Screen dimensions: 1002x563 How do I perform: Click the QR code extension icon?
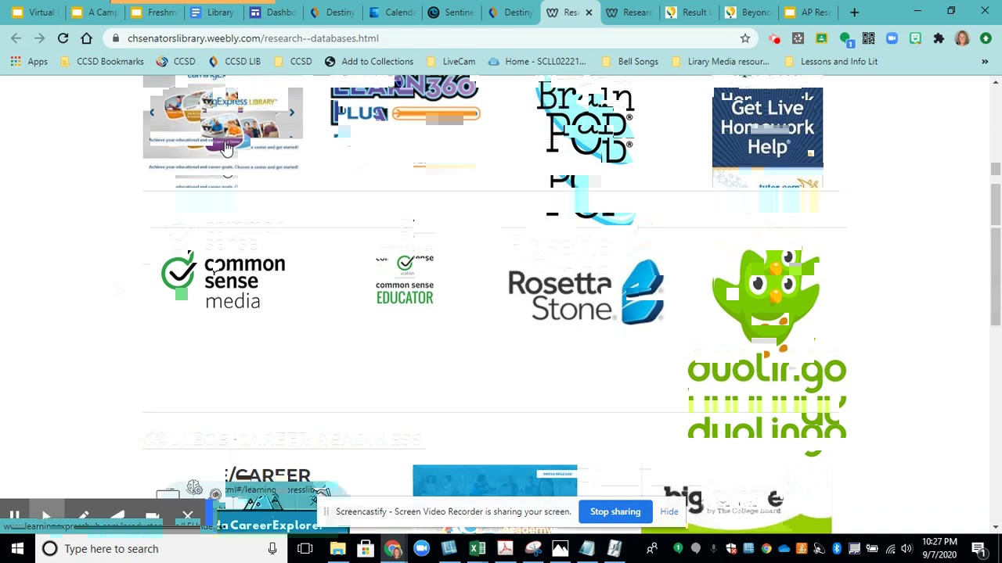(x=868, y=38)
